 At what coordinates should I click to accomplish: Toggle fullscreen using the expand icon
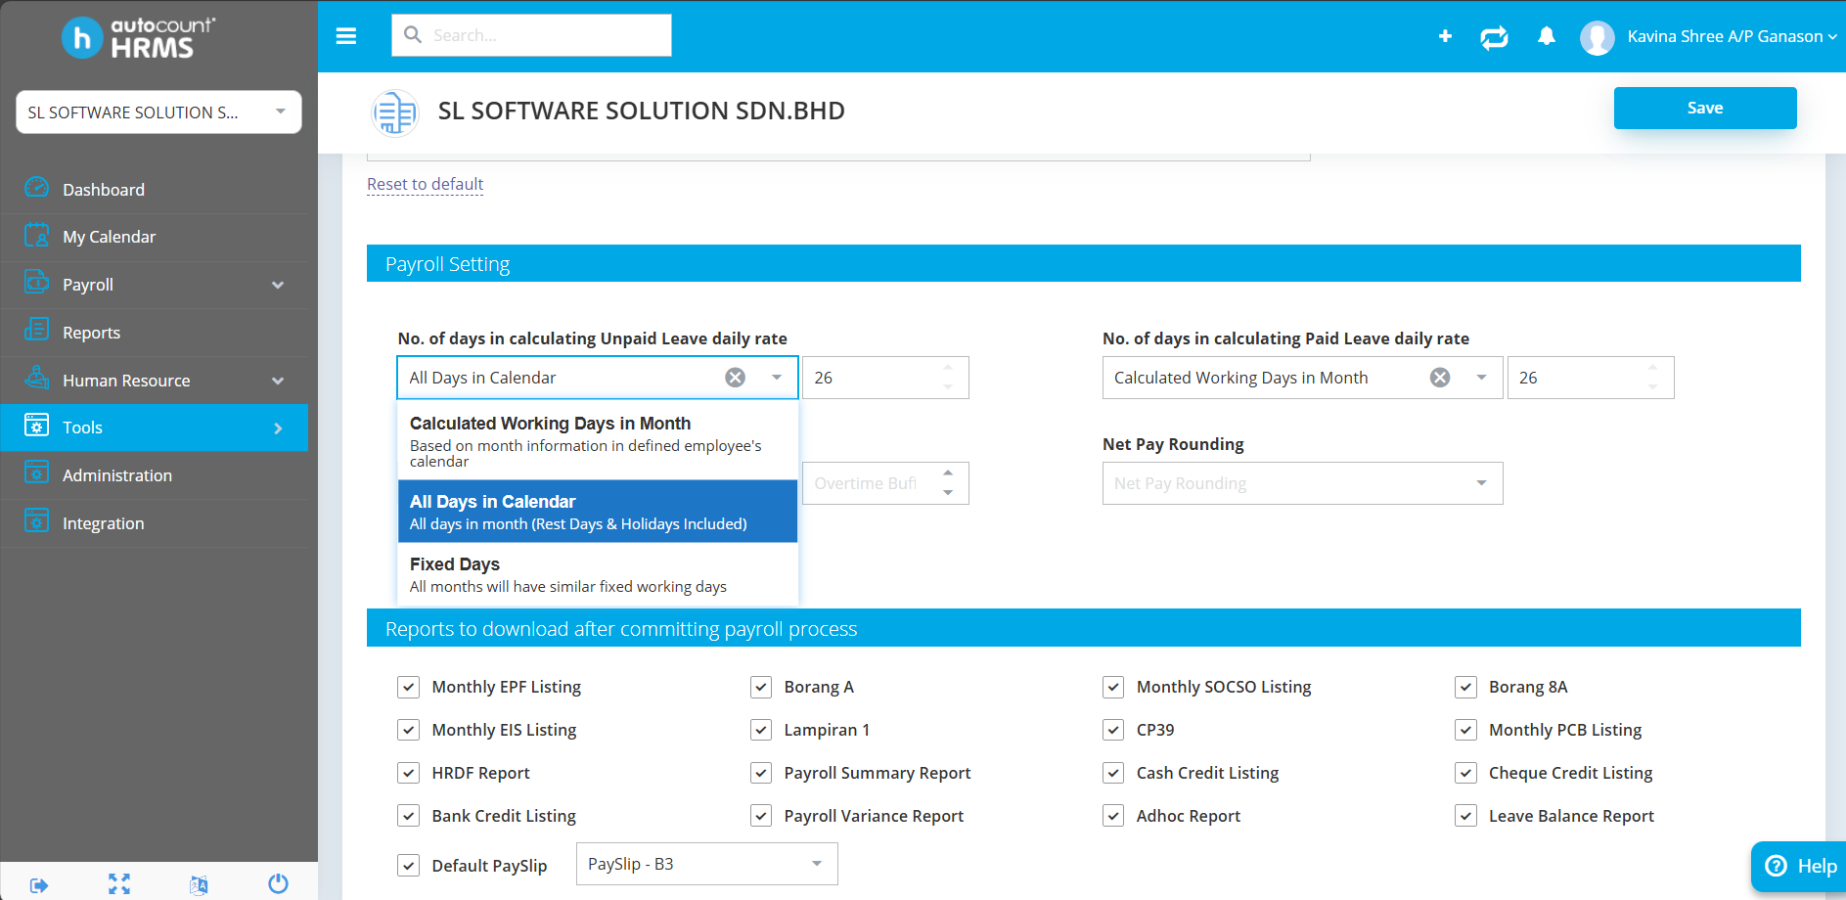coord(119,884)
